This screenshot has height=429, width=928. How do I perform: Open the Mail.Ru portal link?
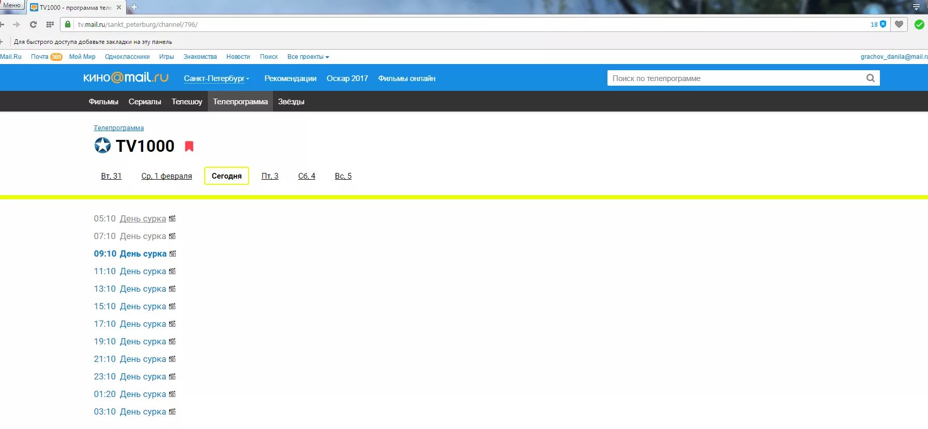(11, 57)
